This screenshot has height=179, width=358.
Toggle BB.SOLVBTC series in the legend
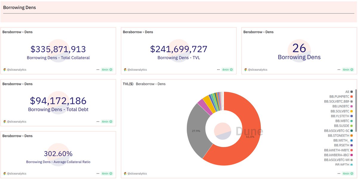point(342,111)
